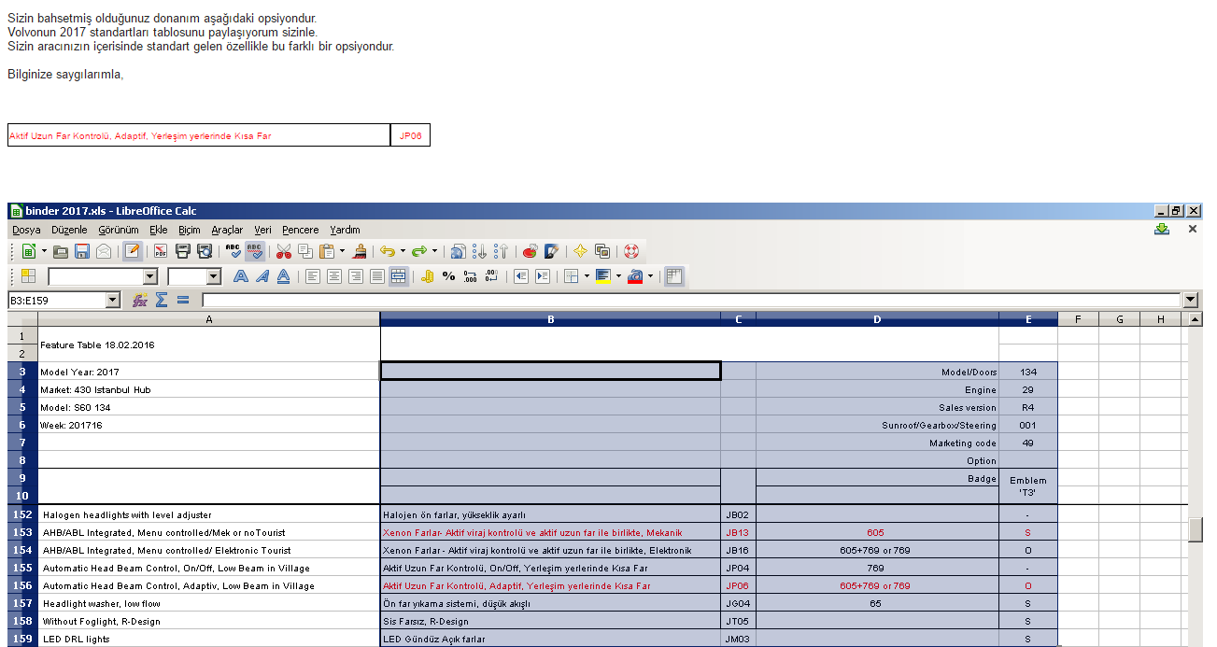Toggle Underline formatting
This screenshot has height=647, width=1217.
pyautogui.click(x=283, y=276)
